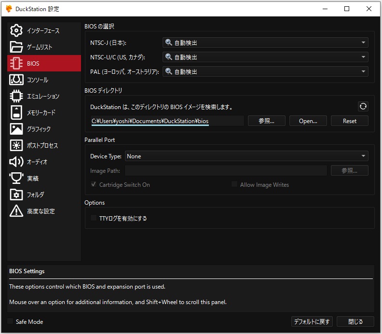Viewport: 382px width, 334px height.
Task: Click the Image Path text field
Action: 226,170
